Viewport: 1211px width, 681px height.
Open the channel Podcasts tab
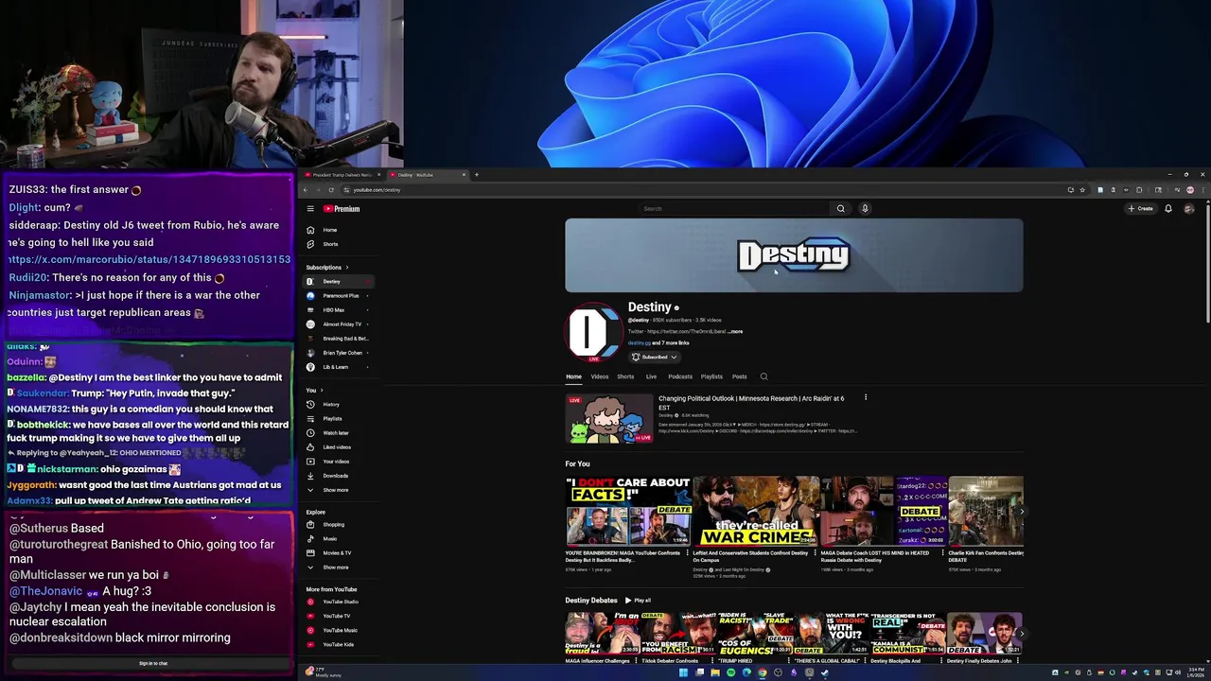(680, 376)
